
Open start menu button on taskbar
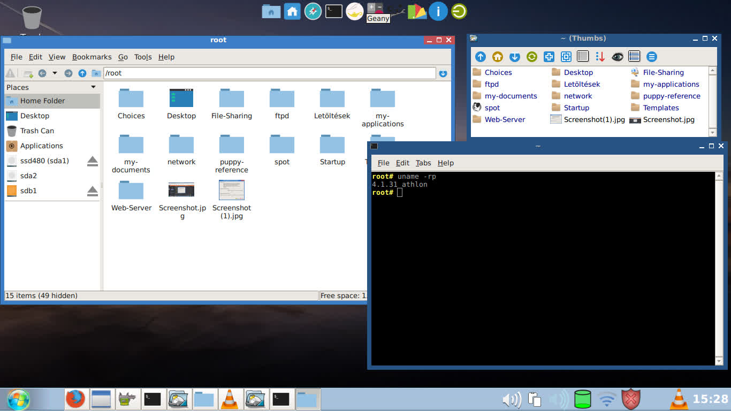pos(18,399)
